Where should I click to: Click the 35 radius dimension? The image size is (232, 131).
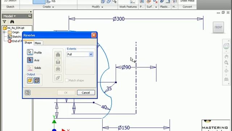click(x=109, y=88)
